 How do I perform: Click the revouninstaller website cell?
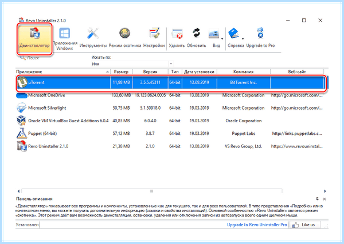point(297,146)
